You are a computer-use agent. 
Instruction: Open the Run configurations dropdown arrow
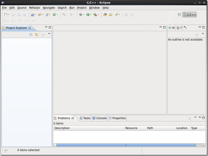click(91, 15)
